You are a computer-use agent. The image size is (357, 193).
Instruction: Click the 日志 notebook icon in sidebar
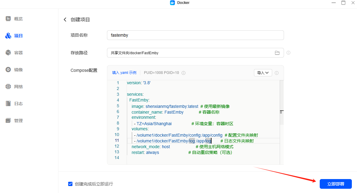pyautogui.click(x=8, y=104)
